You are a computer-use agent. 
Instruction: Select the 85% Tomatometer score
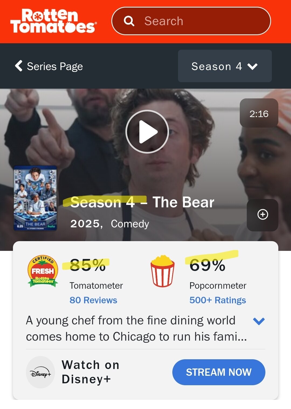[x=88, y=265]
